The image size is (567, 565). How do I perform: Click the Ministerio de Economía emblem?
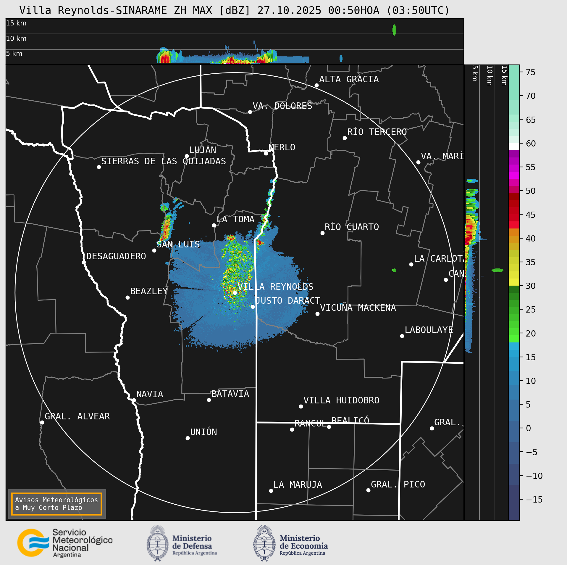[264, 543]
